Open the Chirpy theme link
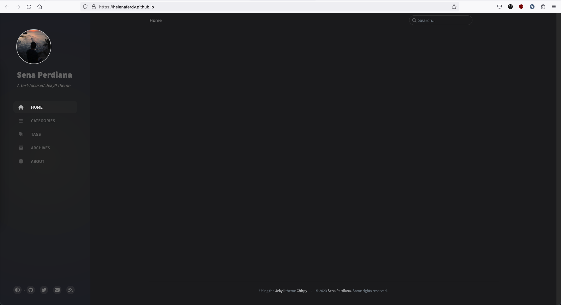561x305 pixels. (x=302, y=291)
